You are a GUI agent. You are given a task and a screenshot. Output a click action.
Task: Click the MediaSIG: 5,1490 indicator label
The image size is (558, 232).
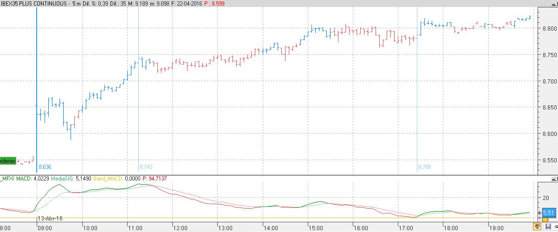click(70, 178)
